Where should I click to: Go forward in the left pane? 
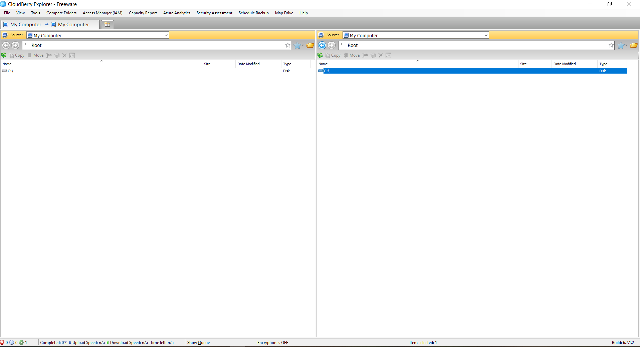tap(15, 45)
